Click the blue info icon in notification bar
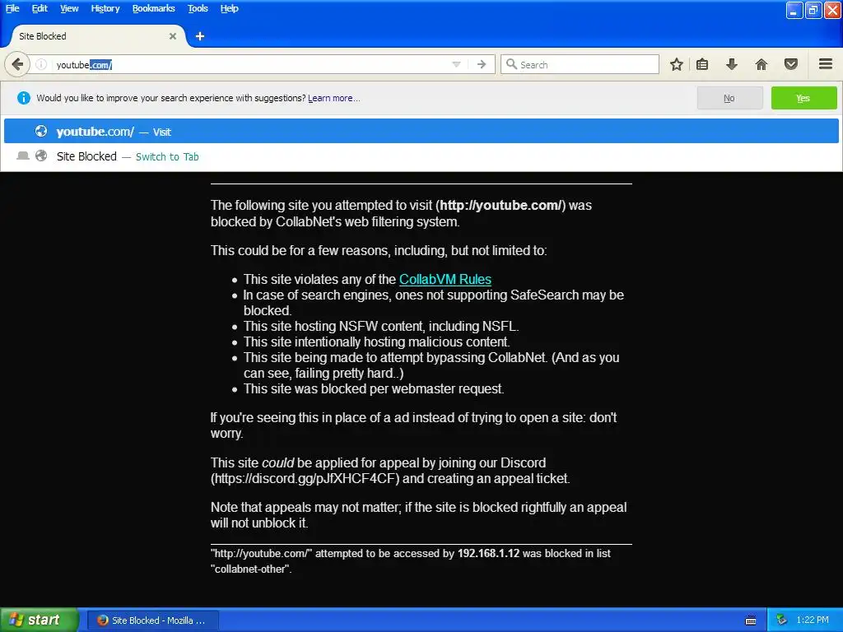 [24, 98]
